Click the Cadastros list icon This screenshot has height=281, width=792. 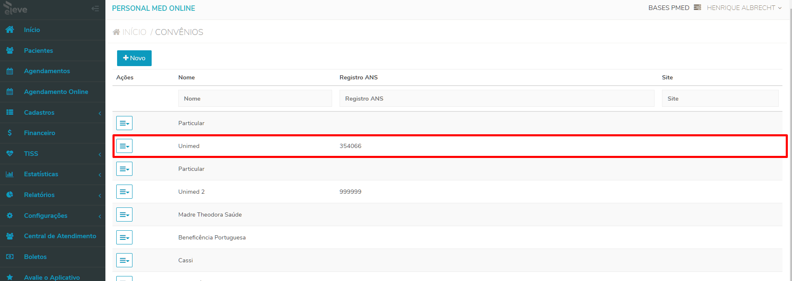click(10, 112)
